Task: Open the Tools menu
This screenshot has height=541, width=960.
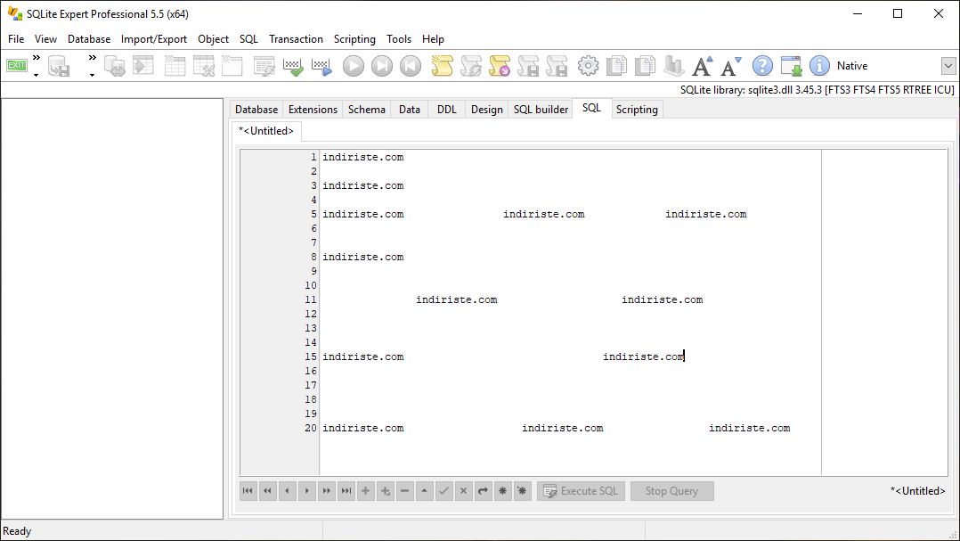Action: coord(399,38)
